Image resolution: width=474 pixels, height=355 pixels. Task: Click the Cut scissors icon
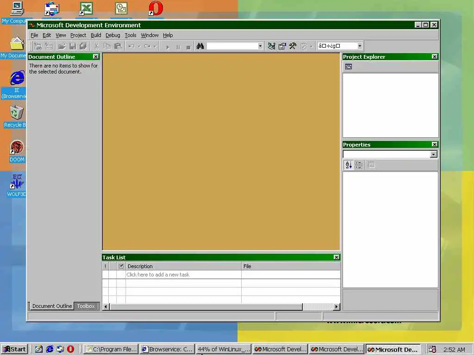[96, 46]
